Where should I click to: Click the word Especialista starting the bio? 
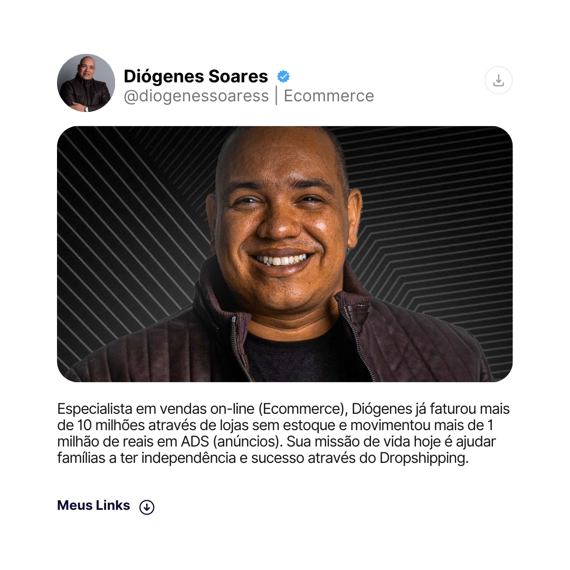[95, 410]
